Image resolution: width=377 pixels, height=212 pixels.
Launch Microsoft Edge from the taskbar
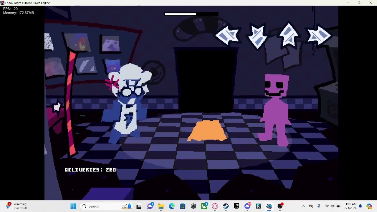[172, 206]
